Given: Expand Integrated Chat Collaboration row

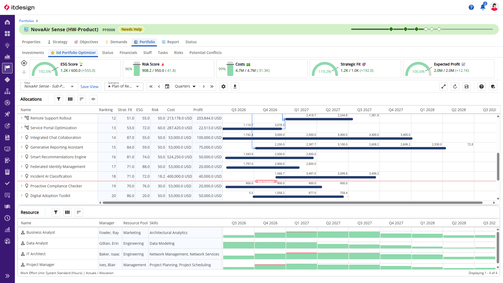Looking at the screenshot, I should pyautogui.click(x=22, y=138).
